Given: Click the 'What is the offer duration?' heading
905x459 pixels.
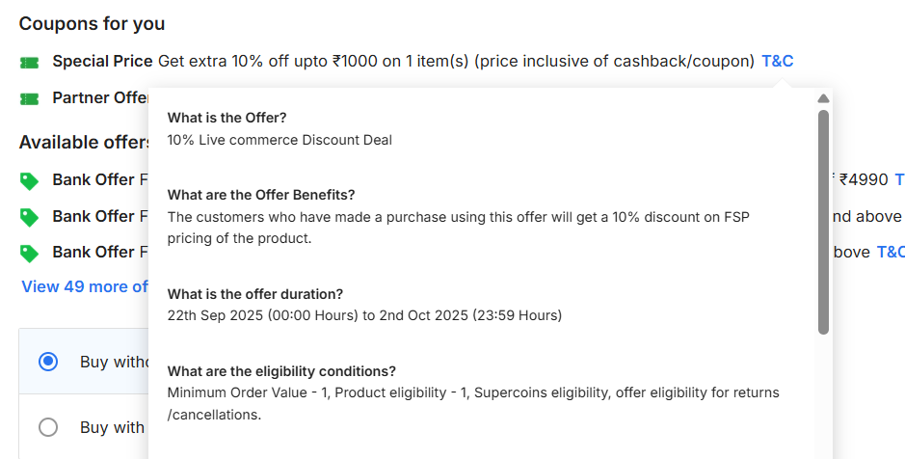Looking at the screenshot, I should pos(255,294).
